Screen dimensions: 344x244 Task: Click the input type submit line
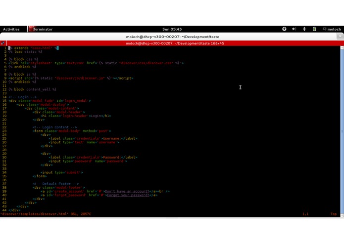[x=62, y=172]
